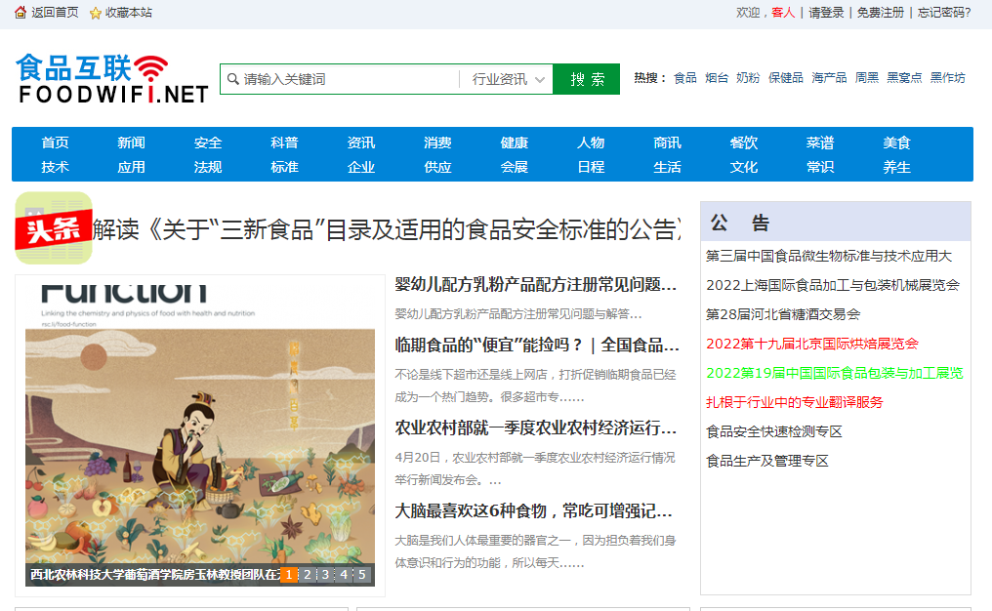
Task: Select hot search term 海产品
Action: (829, 78)
